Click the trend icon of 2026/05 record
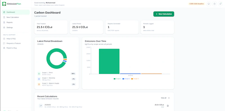Image resolution: width=225 pixels, height=111 pixels. [41, 106]
